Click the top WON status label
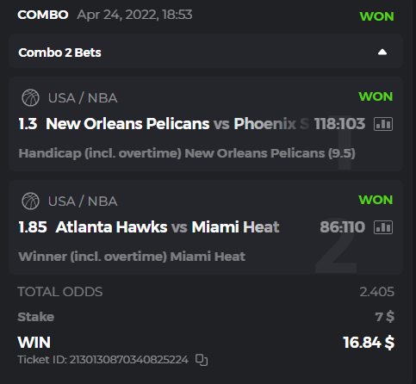Image resolution: width=416 pixels, height=384 pixels. pyautogui.click(x=376, y=16)
